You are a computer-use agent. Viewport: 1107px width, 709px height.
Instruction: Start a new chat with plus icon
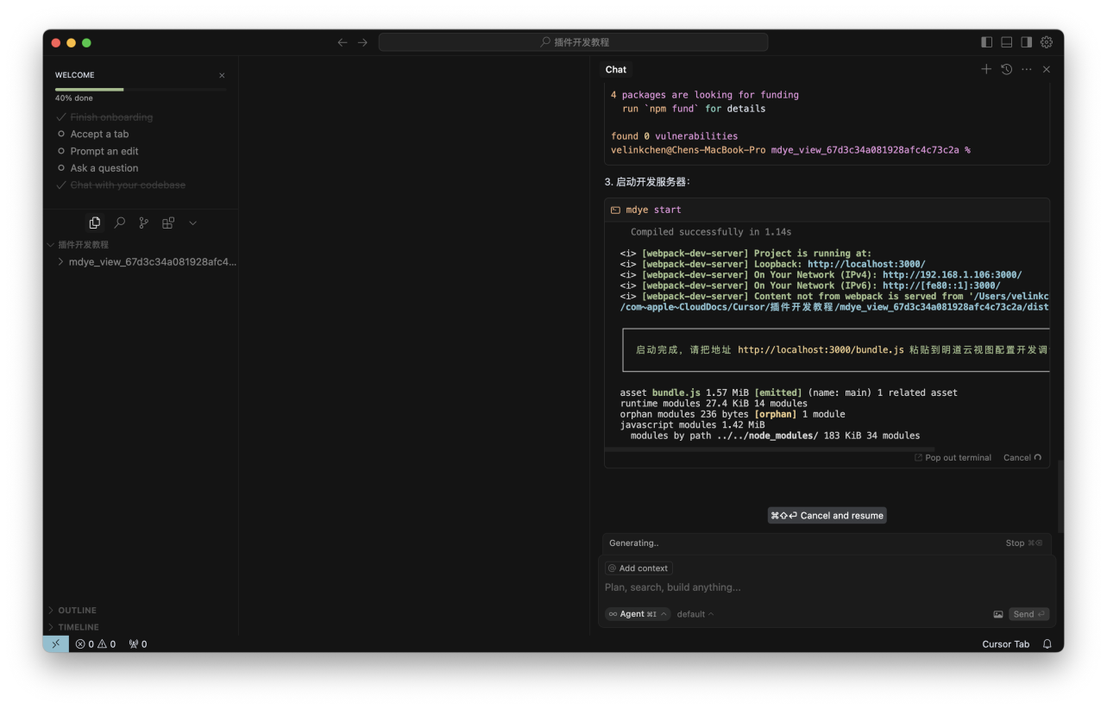pyautogui.click(x=986, y=69)
